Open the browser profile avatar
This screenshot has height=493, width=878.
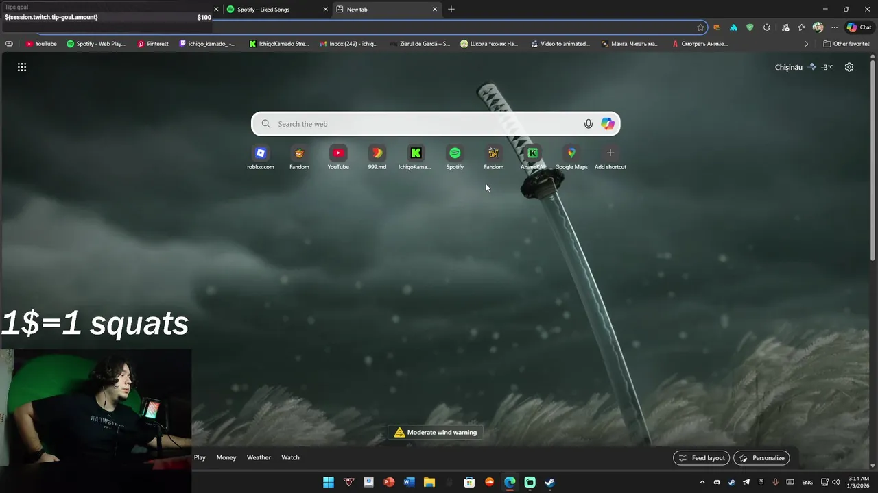coord(818,27)
